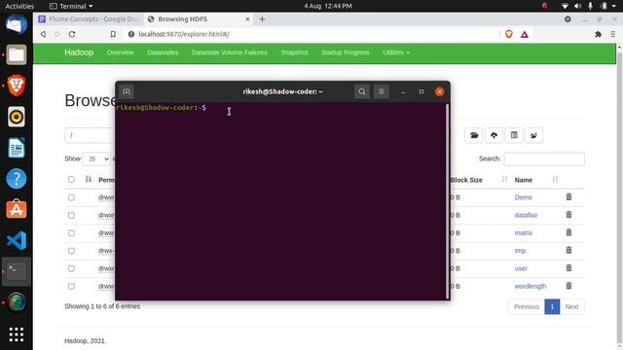Open the Startup Progress nav item
623x350 pixels.
(345, 52)
